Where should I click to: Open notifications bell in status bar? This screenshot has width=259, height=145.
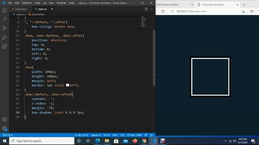point(151,135)
